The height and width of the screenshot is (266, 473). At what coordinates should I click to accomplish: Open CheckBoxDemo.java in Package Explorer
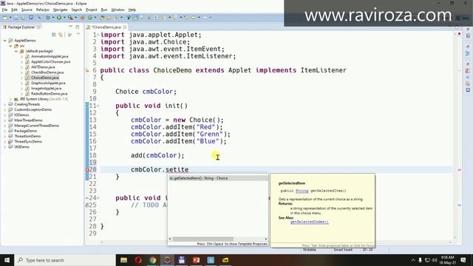point(47,72)
